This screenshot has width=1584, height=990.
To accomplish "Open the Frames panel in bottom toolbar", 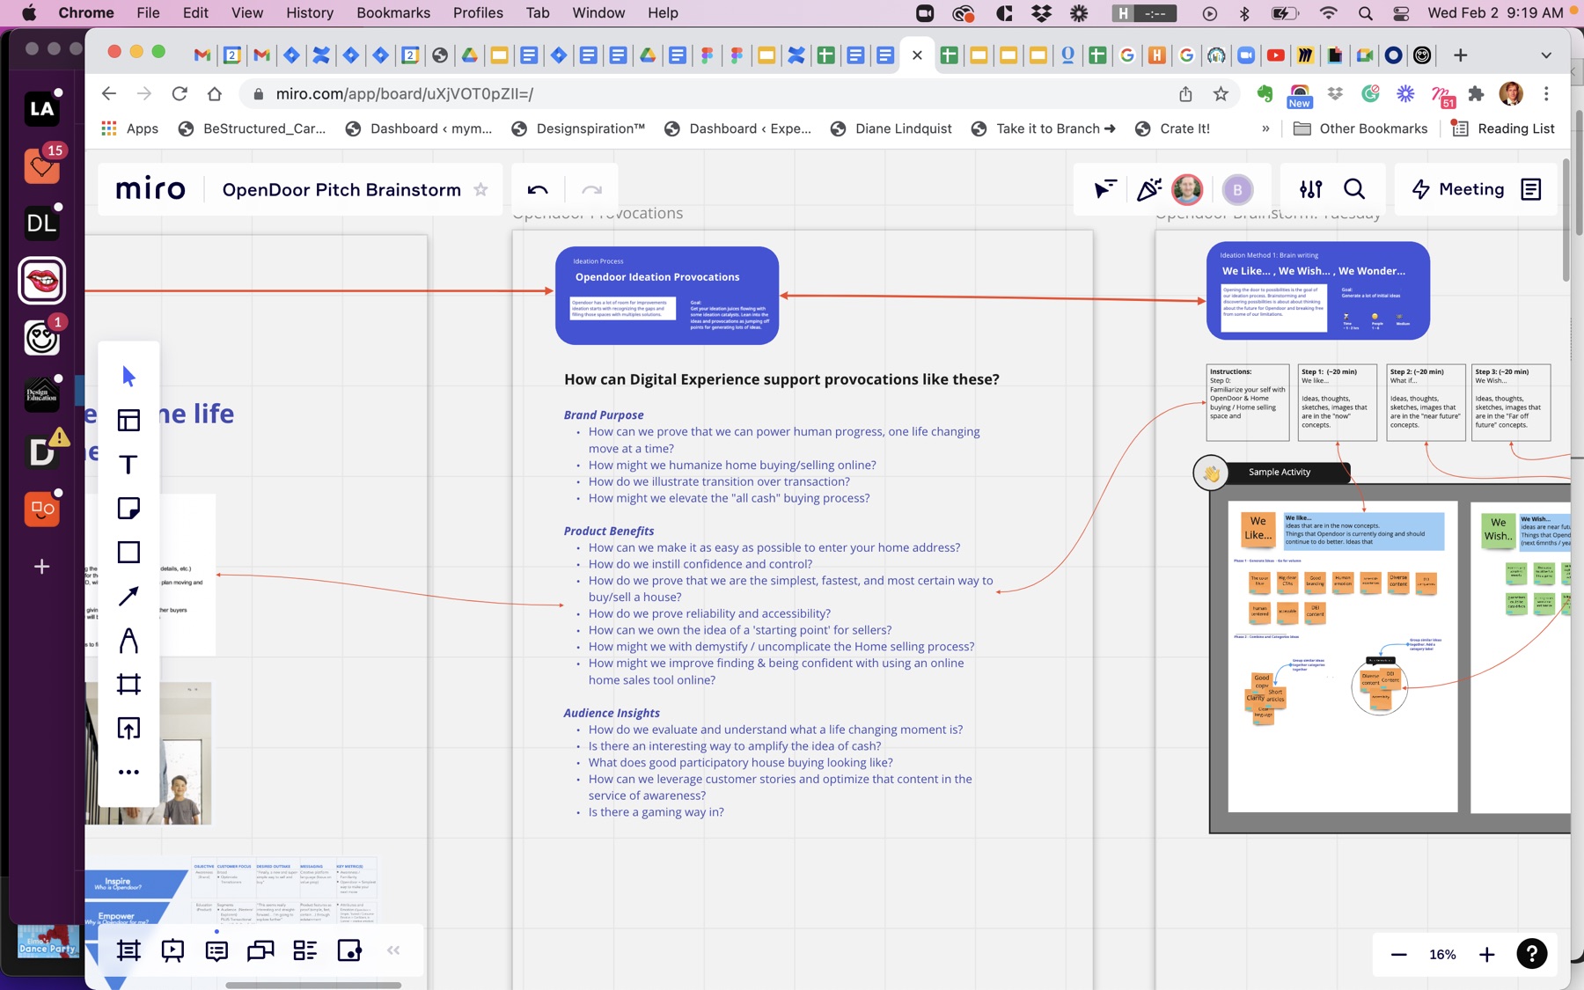I will point(128,950).
